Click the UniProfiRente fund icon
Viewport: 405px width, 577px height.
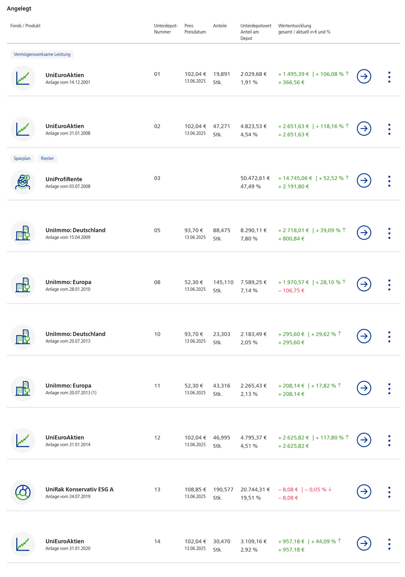tap(23, 181)
